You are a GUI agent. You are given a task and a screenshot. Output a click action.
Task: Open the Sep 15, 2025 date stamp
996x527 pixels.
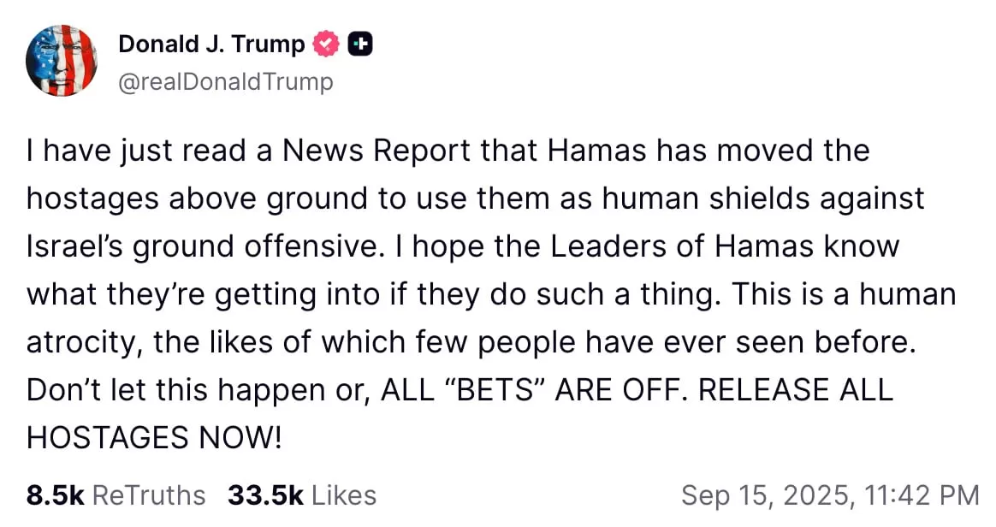768,495
